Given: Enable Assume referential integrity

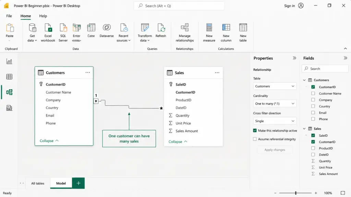Looking at the screenshot, I should pos(255,139).
